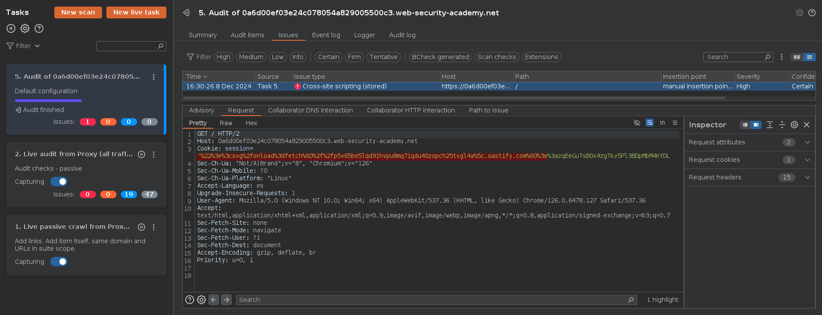Open options menu for Live audit task
Screen dimensions: 822x315
click(x=154, y=154)
